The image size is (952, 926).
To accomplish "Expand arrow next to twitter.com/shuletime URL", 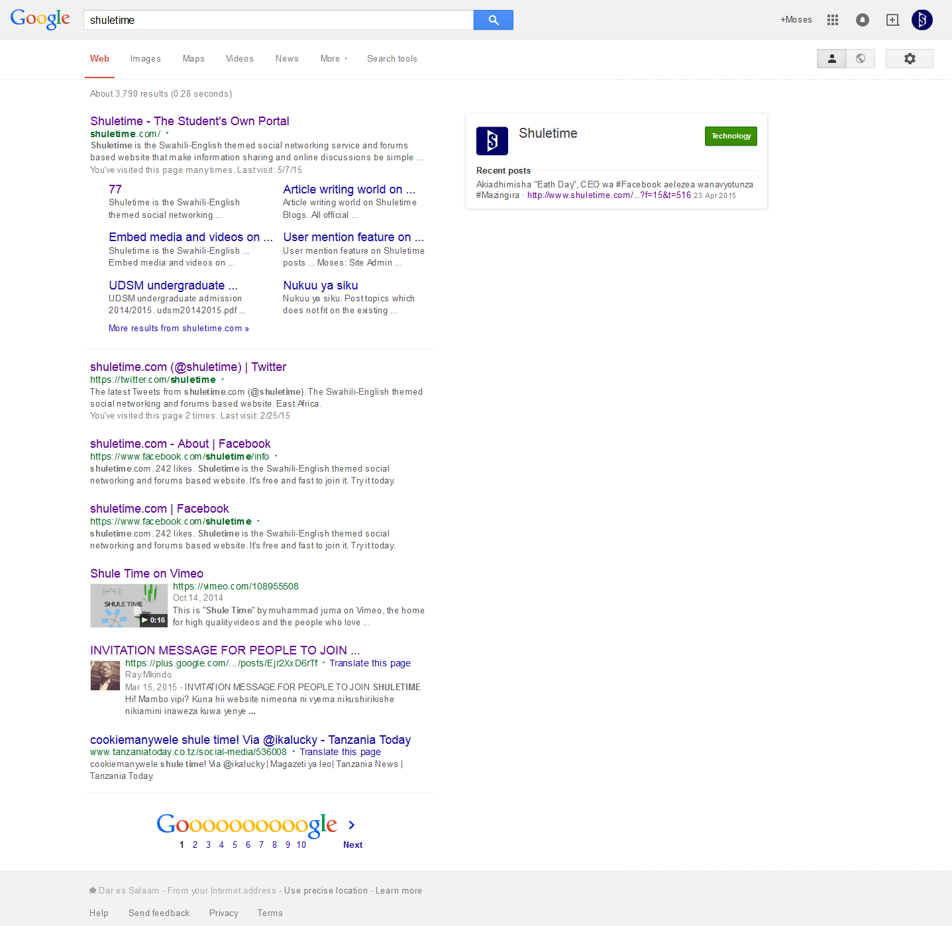I will [223, 380].
